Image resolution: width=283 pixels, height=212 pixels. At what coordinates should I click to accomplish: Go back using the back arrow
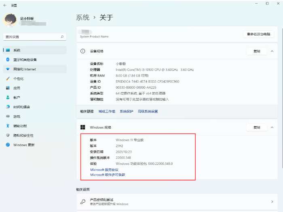tap(5, 5)
